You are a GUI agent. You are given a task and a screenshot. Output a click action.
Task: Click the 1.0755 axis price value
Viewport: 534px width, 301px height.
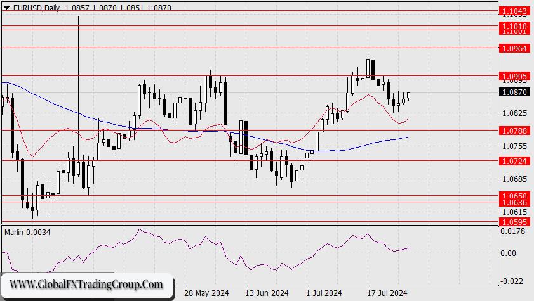coord(514,146)
